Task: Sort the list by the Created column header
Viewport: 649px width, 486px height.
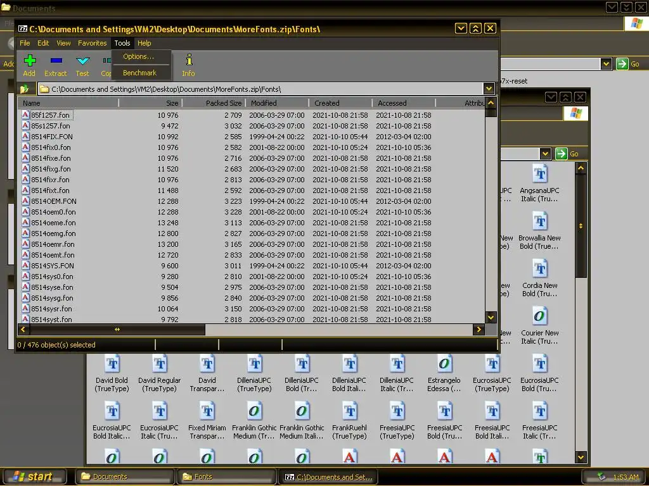Action: (x=340, y=103)
